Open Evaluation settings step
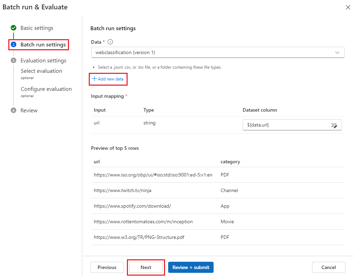The width and height of the screenshot is (354, 277). click(43, 61)
